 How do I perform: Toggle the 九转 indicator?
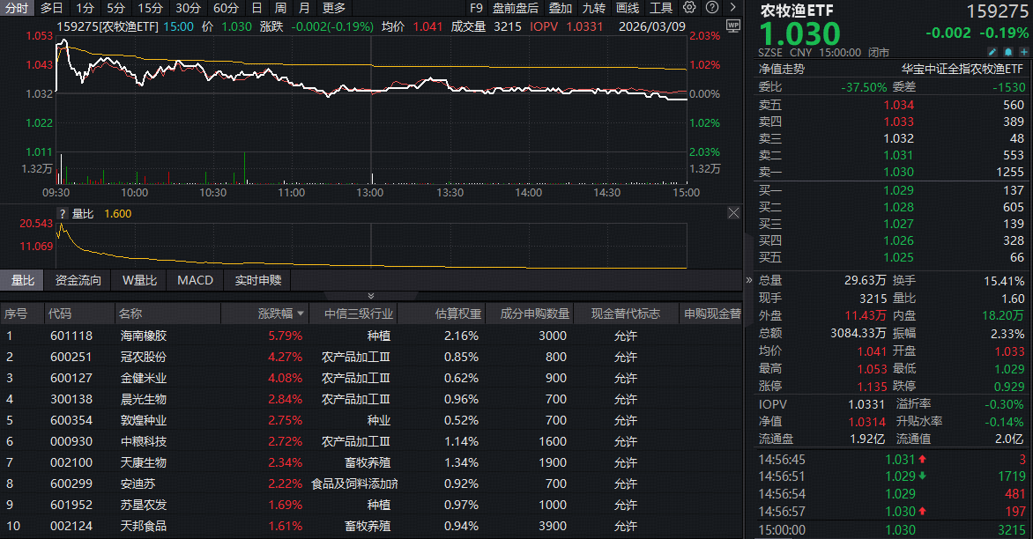click(x=593, y=8)
